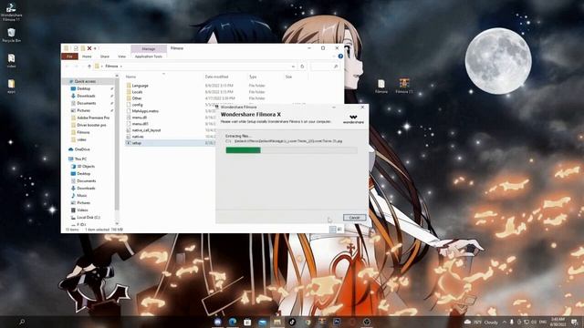Switch to File Explorer in the taskbar
Viewport: 584px width, 328px height.
pos(277,322)
